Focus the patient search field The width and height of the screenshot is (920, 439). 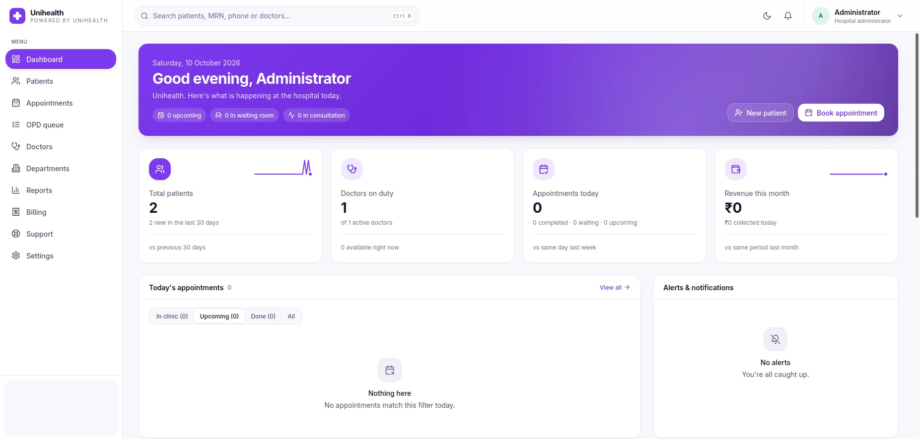277,16
